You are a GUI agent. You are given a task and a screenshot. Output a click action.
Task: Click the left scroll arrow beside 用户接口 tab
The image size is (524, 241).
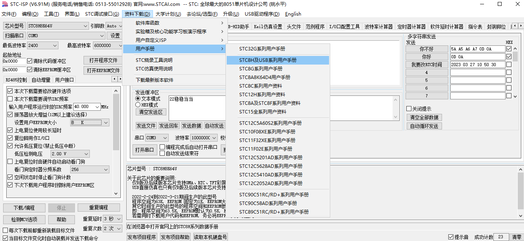click(114, 79)
